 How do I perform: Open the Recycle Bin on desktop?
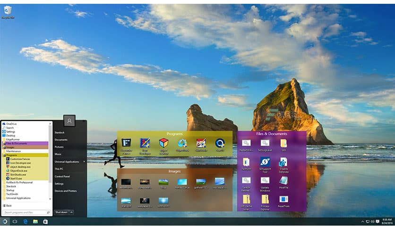click(8, 10)
